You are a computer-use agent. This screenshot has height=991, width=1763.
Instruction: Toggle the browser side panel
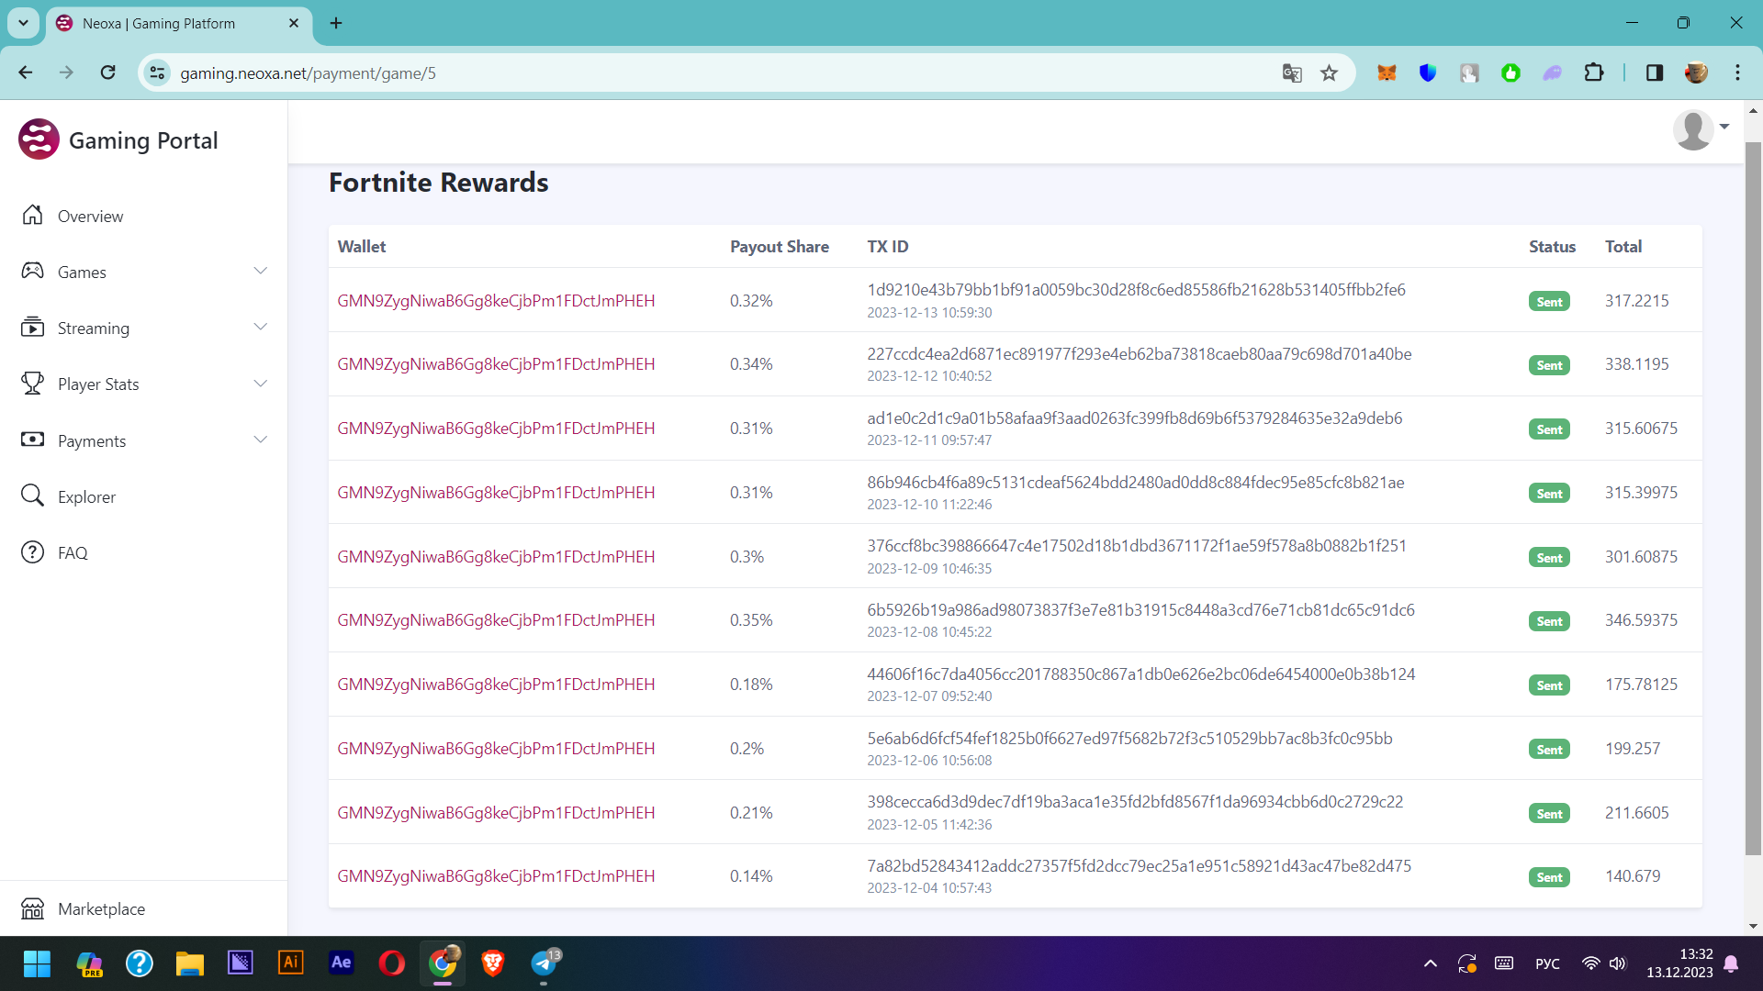(x=1655, y=72)
